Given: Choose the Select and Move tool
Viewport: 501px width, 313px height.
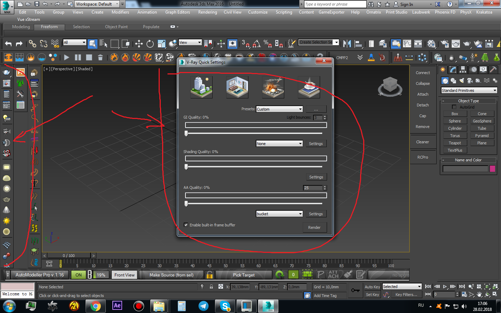Looking at the screenshot, I should 139,43.
